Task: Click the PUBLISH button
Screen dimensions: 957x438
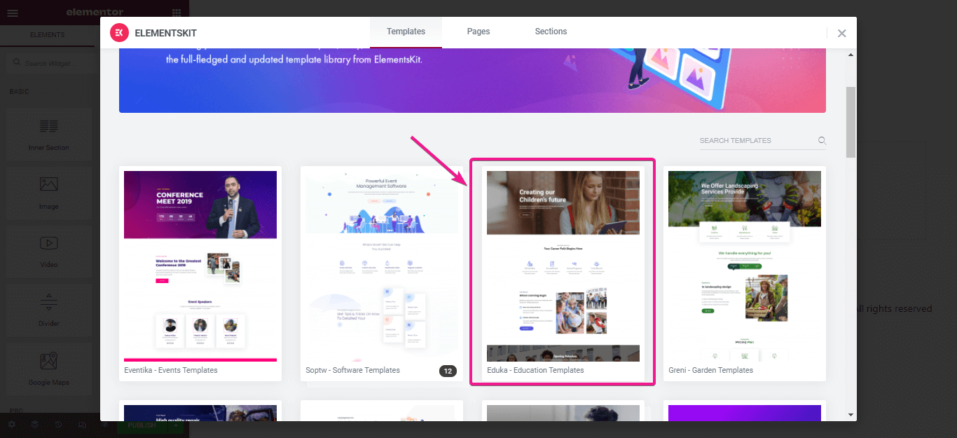Action: pyautogui.click(x=142, y=425)
